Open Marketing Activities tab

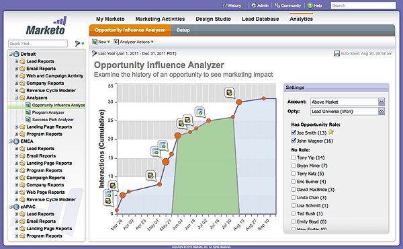click(160, 19)
